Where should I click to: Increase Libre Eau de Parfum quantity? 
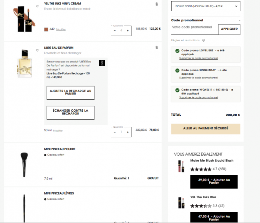pos(128,132)
